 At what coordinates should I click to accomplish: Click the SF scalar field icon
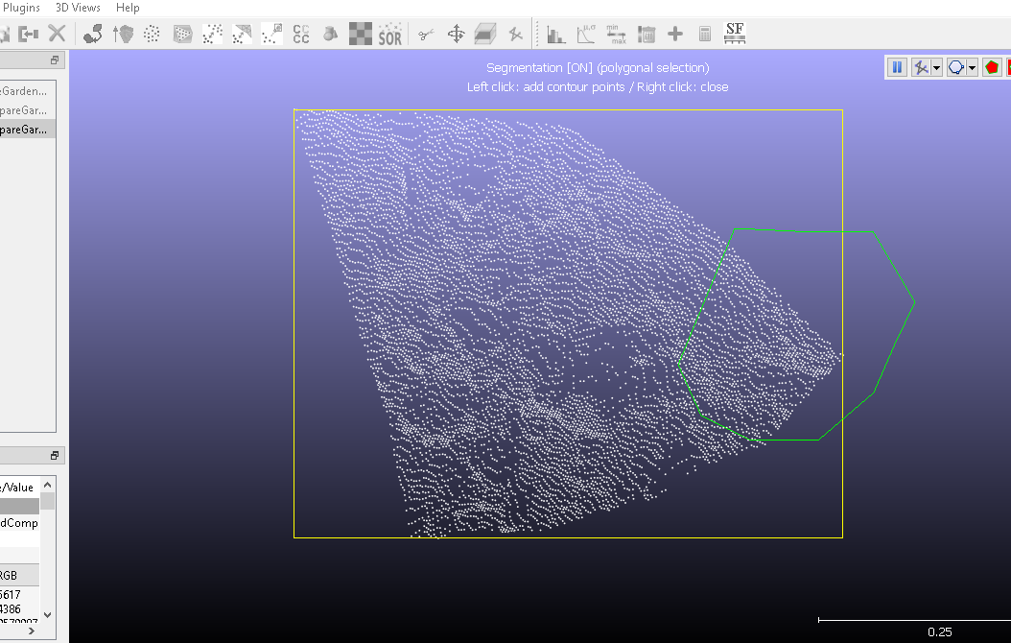[x=735, y=34]
